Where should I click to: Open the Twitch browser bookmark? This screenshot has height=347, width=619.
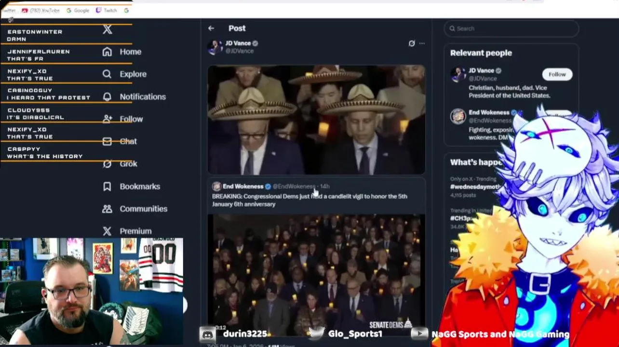107,10
